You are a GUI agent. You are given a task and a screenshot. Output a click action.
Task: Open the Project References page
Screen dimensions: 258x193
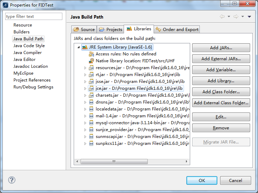[32, 80]
